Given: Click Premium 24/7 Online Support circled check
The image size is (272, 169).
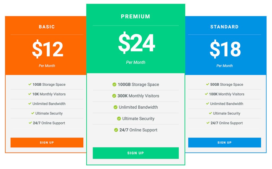Looking at the screenshot, I should pos(116,130).
